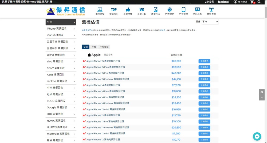
Task: Select the 平板電腦 filter tab
Action: point(104,47)
